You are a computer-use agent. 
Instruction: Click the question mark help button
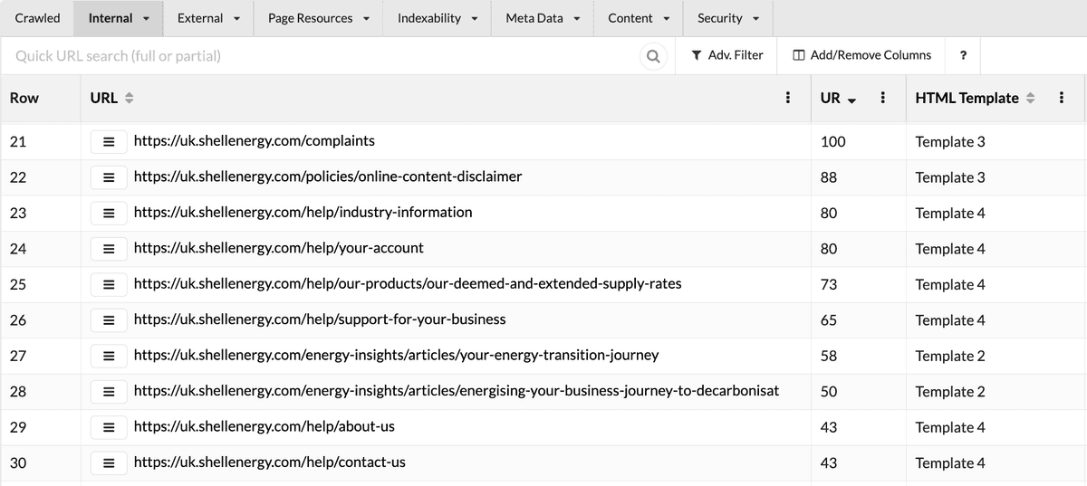point(962,55)
